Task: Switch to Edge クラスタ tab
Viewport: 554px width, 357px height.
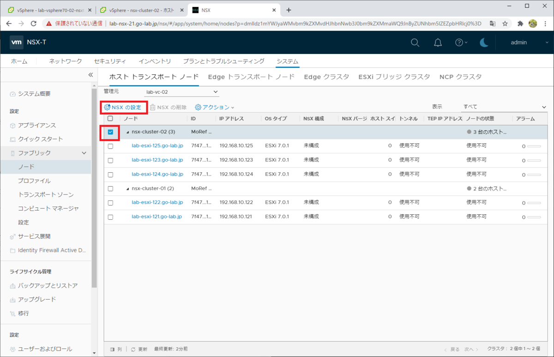Action: pyautogui.click(x=326, y=77)
